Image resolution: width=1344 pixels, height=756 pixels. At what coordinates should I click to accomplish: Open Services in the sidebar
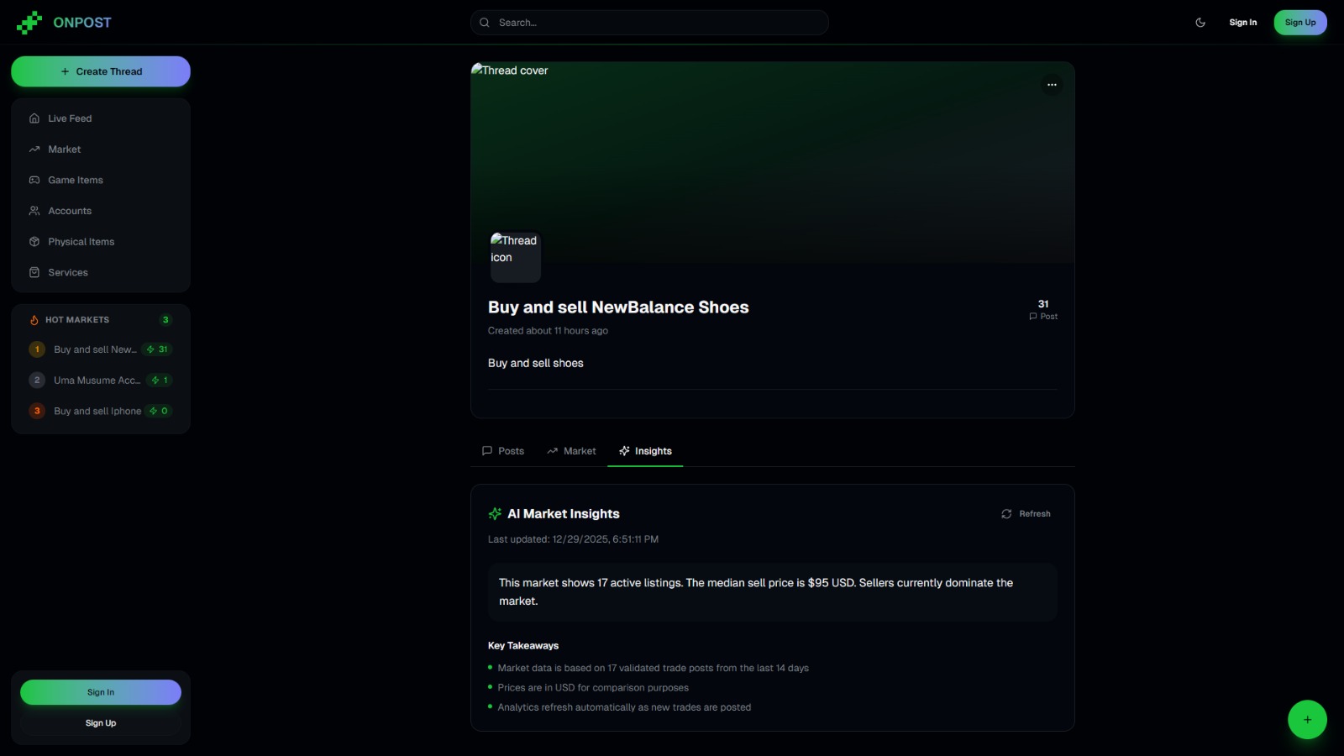[x=101, y=272]
